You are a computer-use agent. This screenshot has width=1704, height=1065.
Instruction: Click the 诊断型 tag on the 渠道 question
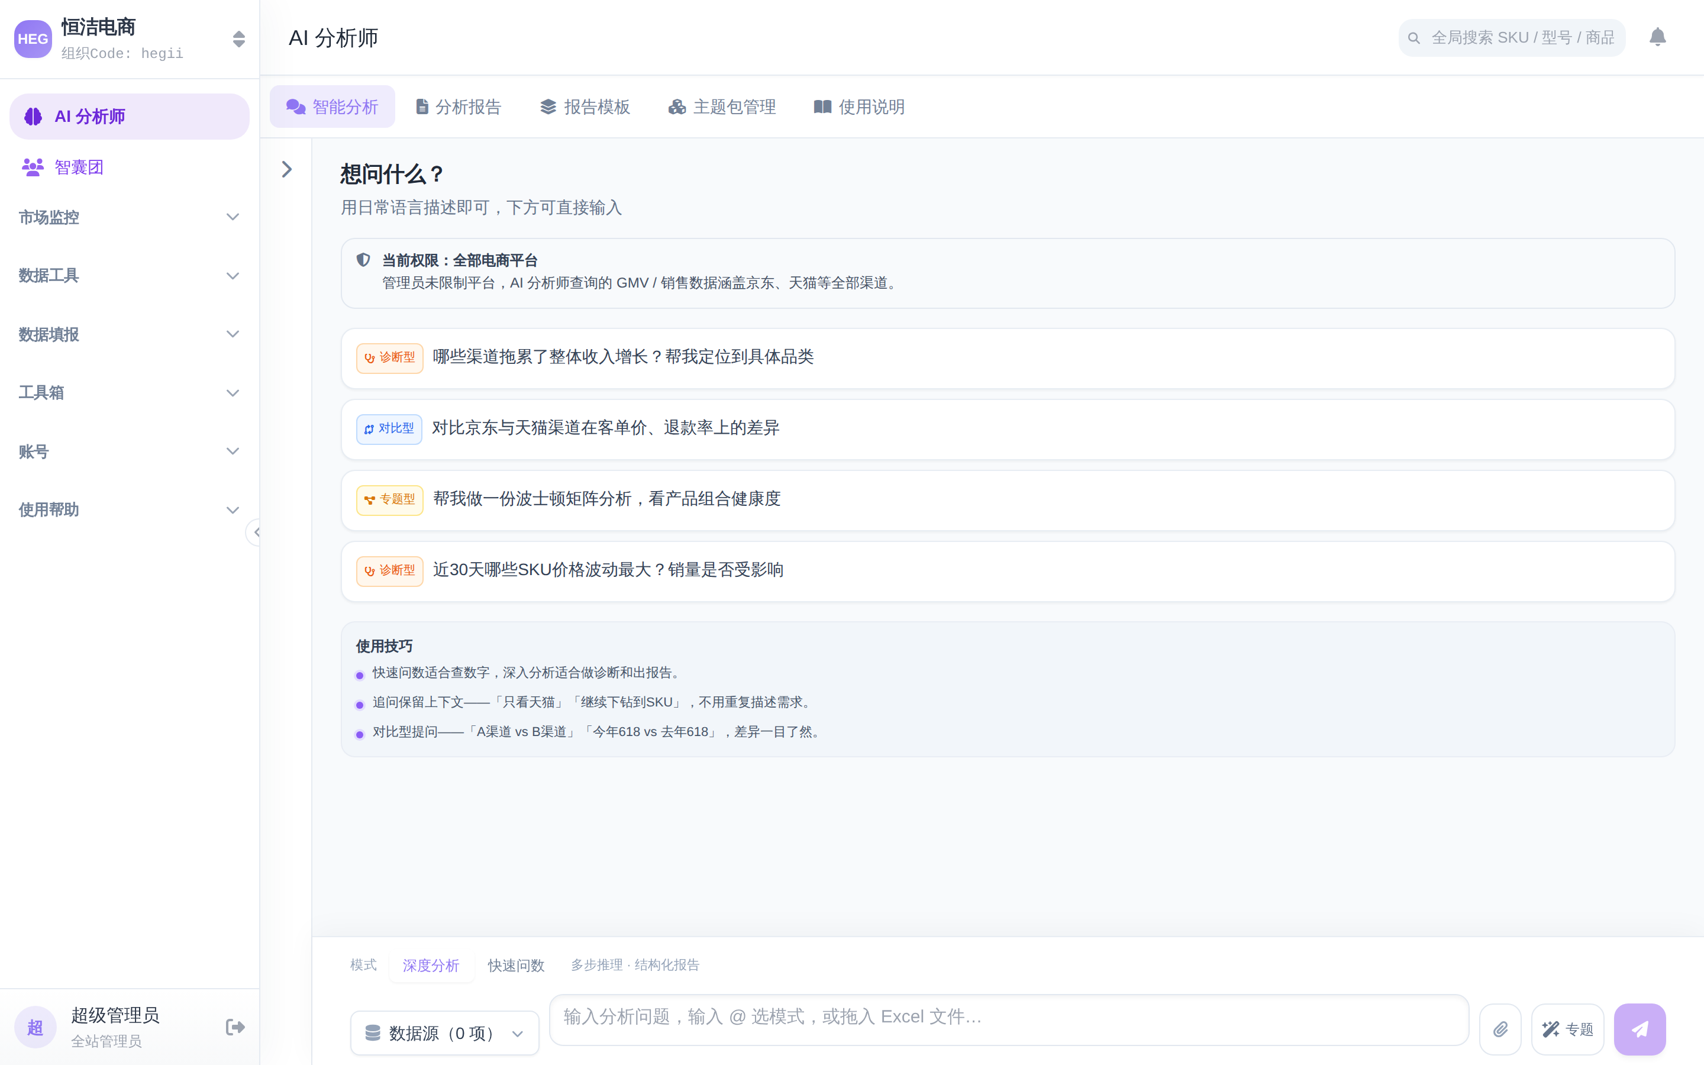pyautogui.click(x=389, y=358)
